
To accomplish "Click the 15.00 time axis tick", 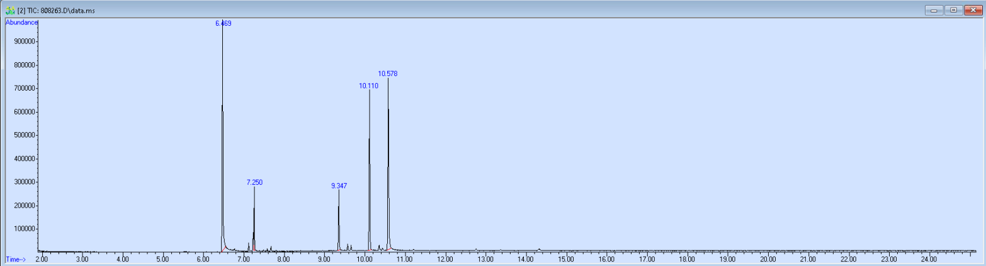I will tap(566, 259).
